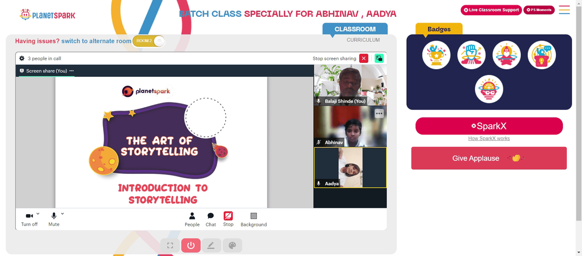582x256 pixels.
Task: Switch to the CURRICULUM tab
Action: pyautogui.click(x=363, y=40)
